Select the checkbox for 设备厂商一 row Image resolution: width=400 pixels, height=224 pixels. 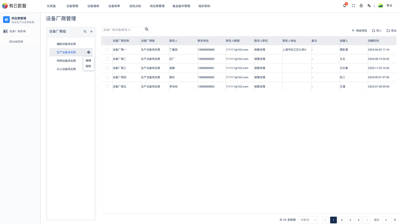pyautogui.click(x=107, y=50)
